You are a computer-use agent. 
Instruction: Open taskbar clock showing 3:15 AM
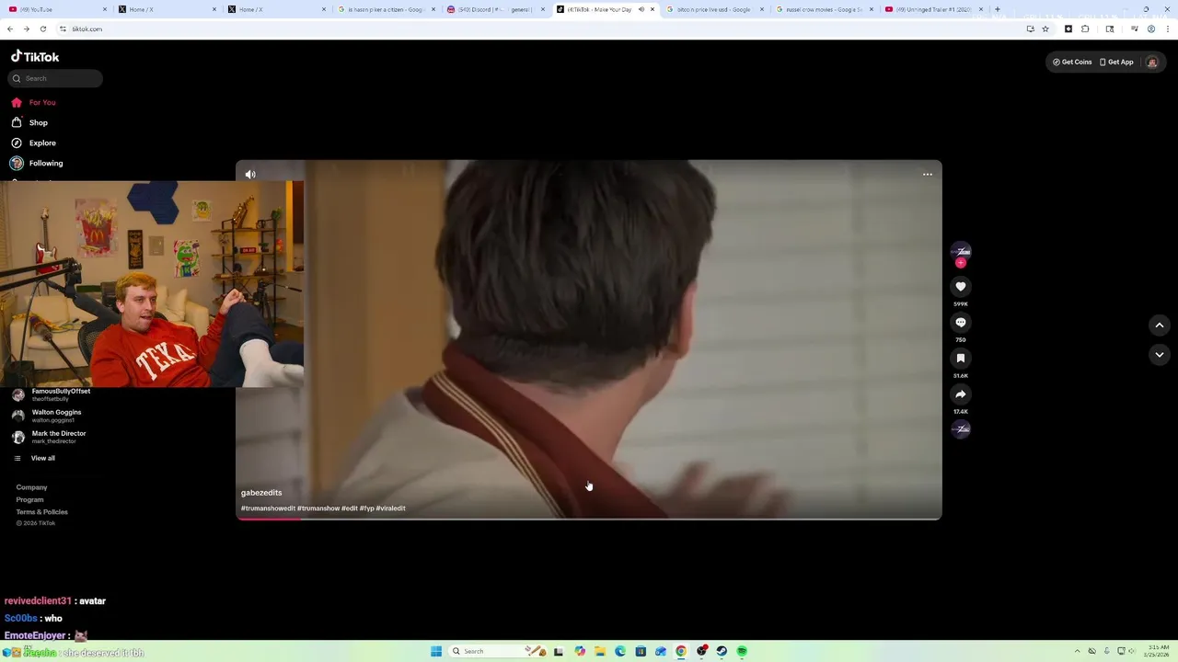1159,651
